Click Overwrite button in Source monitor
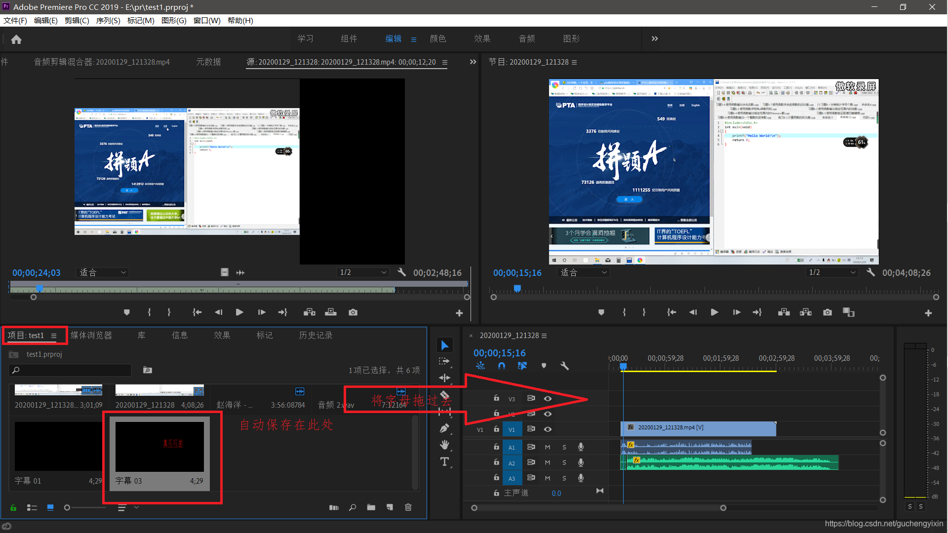 [x=331, y=312]
